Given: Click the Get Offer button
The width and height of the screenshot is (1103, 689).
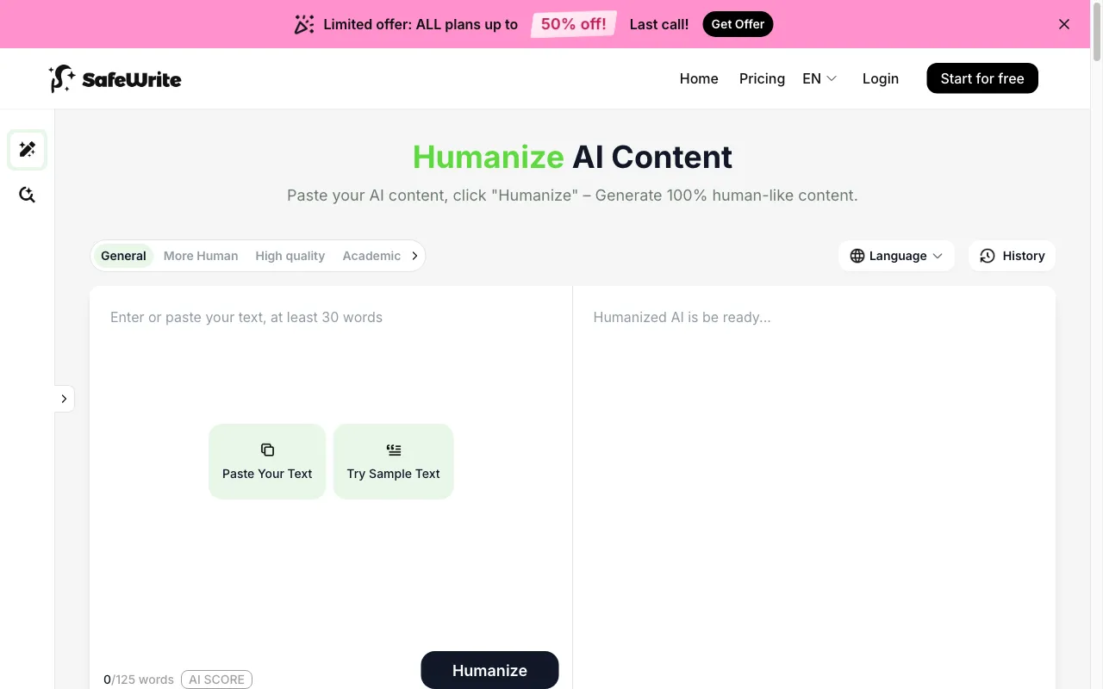Looking at the screenshot, I should pos(738,24).
